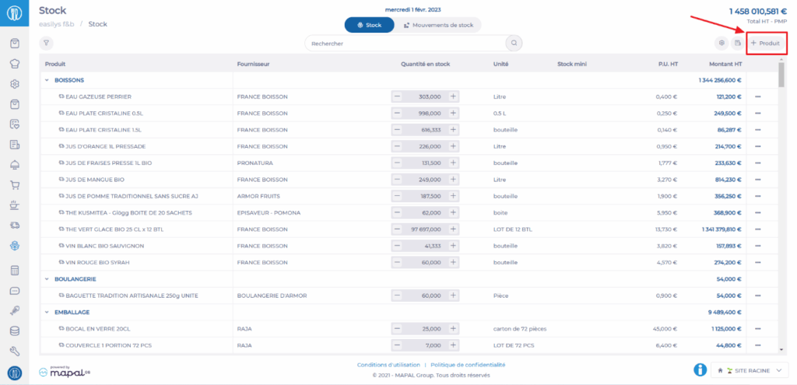Click the search magnifier icon
Viewport: 797px width, 385px height.
point(514,44)
